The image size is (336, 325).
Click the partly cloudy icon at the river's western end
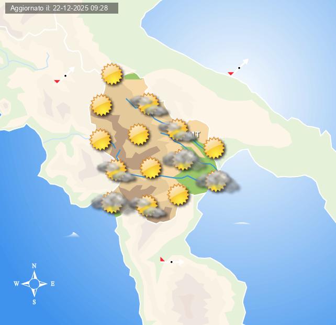[116, 171]
